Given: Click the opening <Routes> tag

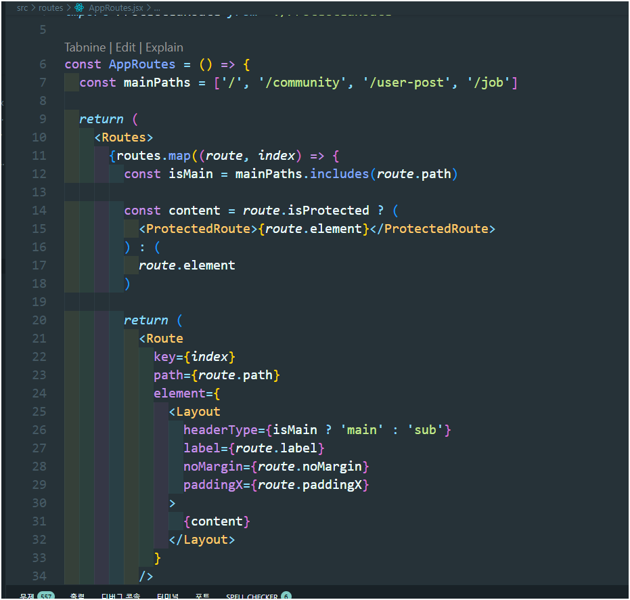Looking at the screenshot, I should tap(124, 137).
